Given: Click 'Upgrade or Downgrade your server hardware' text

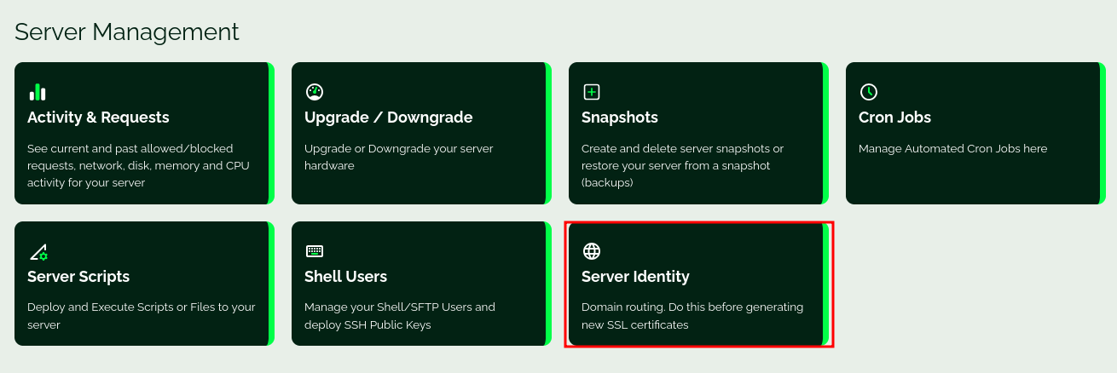Looking at the screenshot, I should pos(398,157).
